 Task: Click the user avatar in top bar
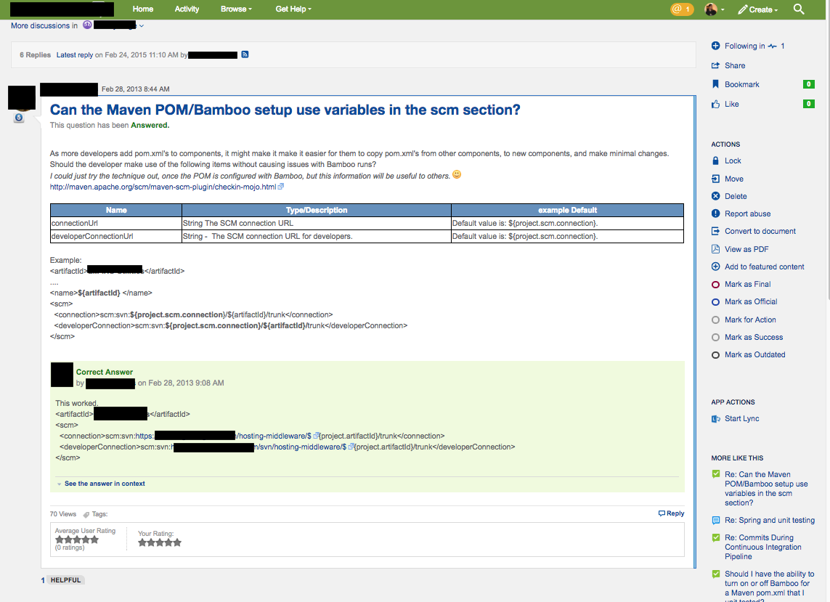(x=711, y=9)
